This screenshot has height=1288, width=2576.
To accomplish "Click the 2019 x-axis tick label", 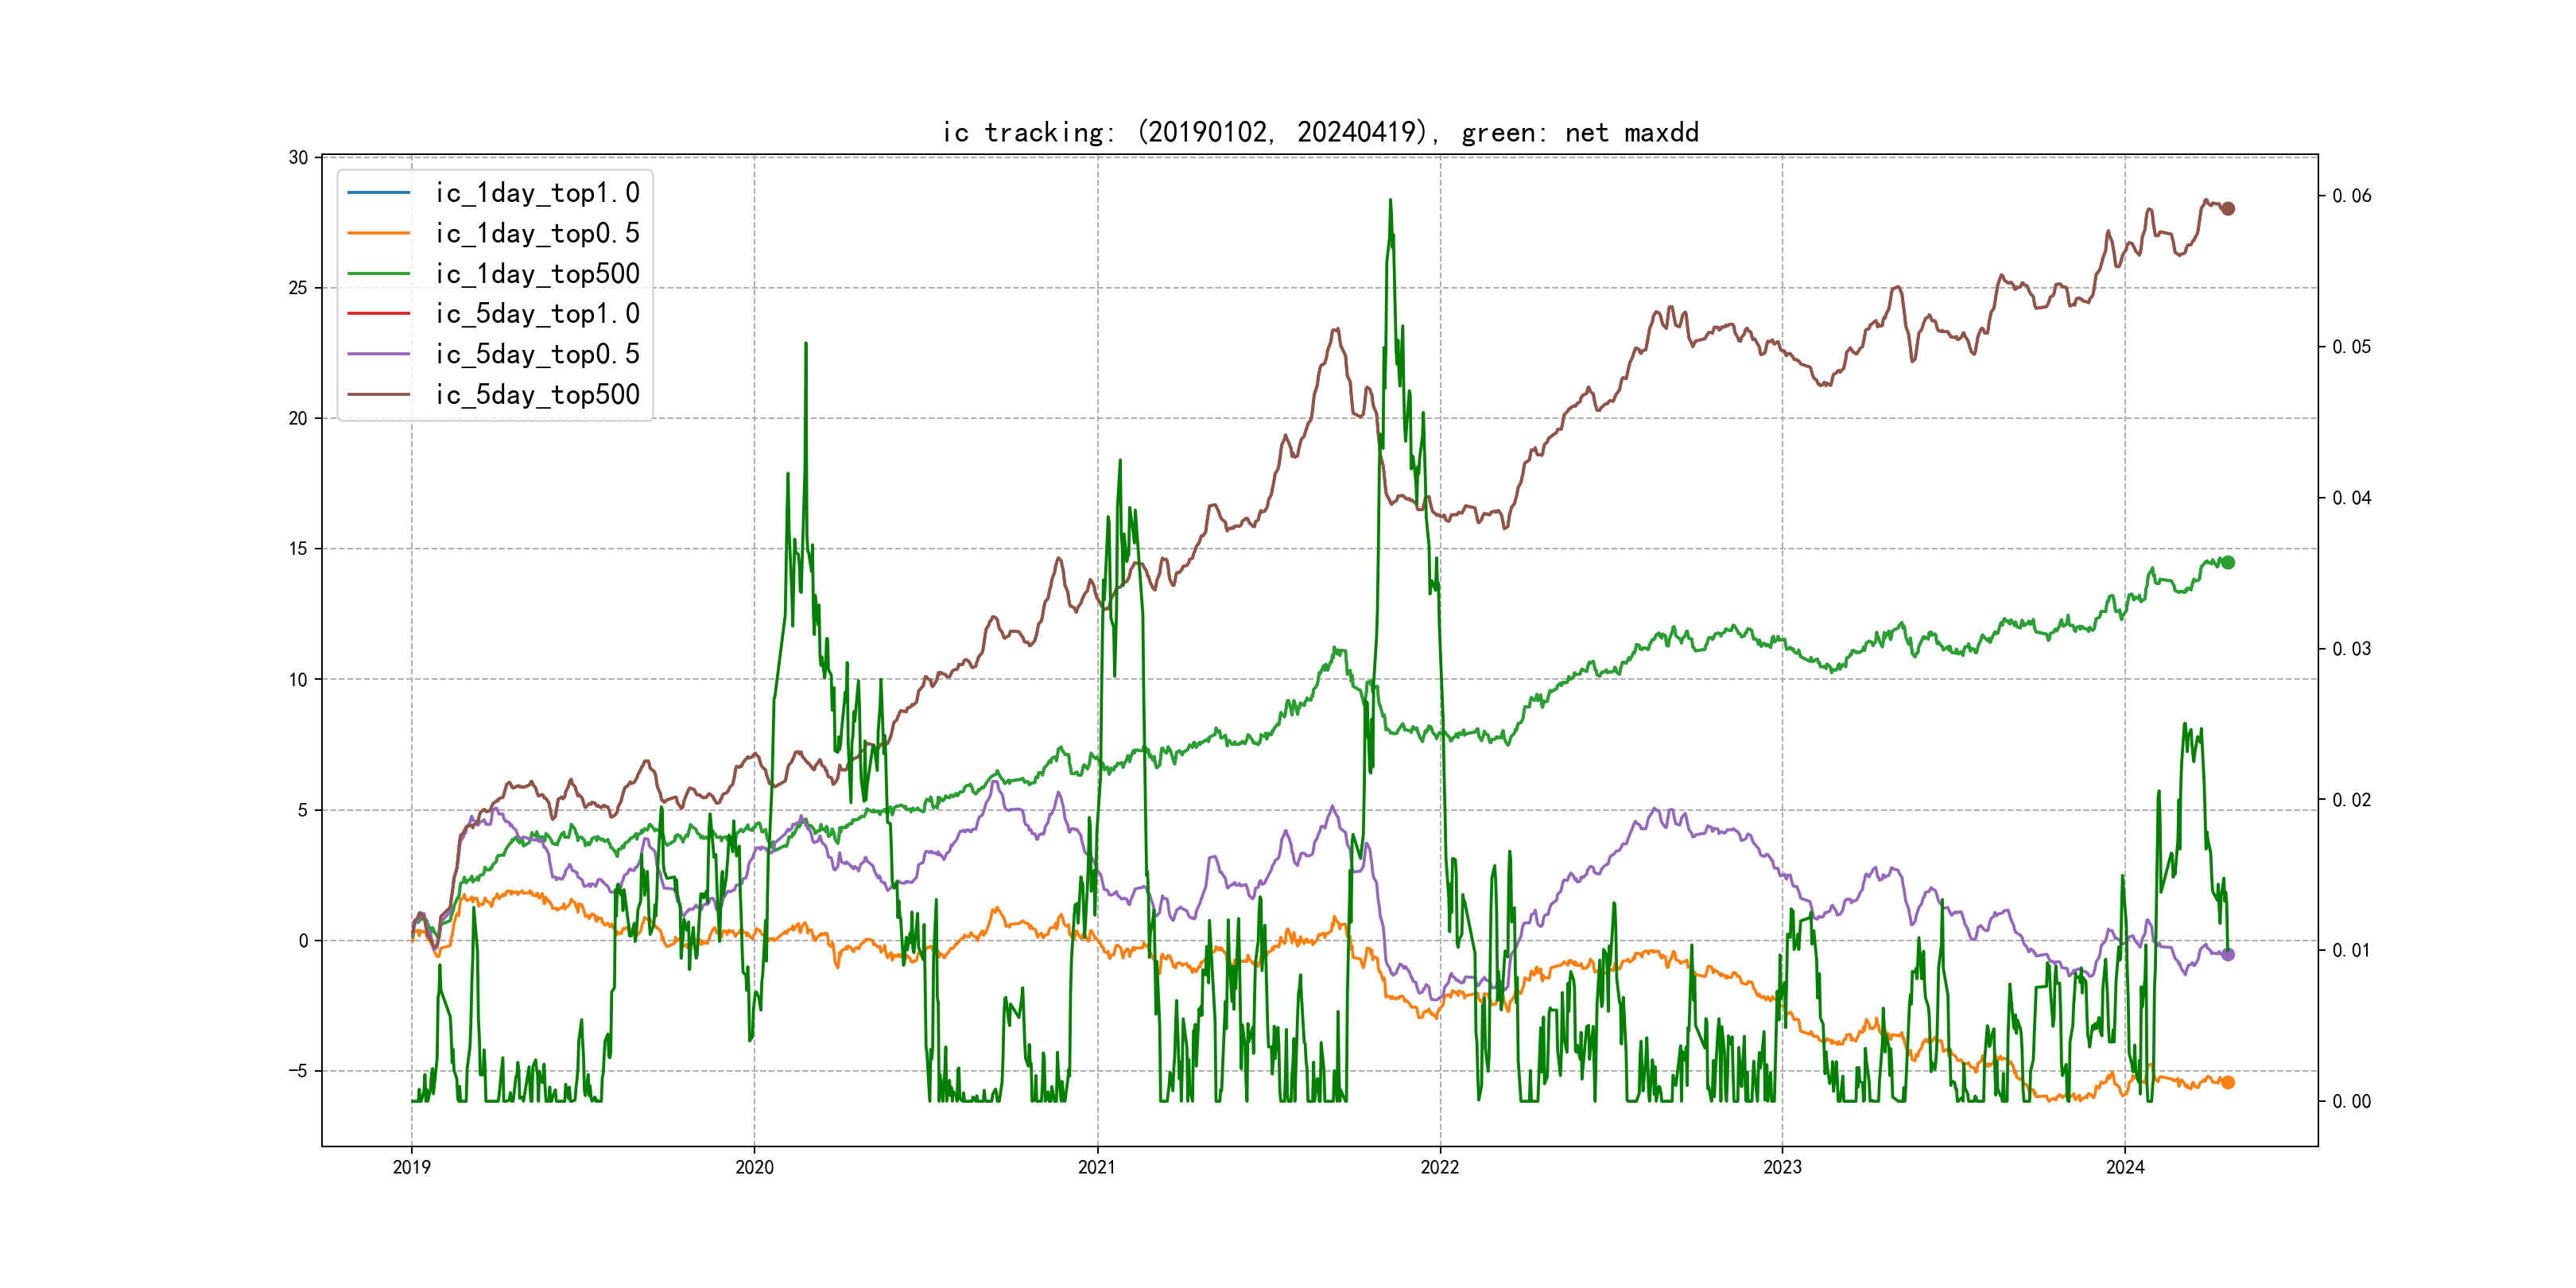I will (x=411, y=1167).
